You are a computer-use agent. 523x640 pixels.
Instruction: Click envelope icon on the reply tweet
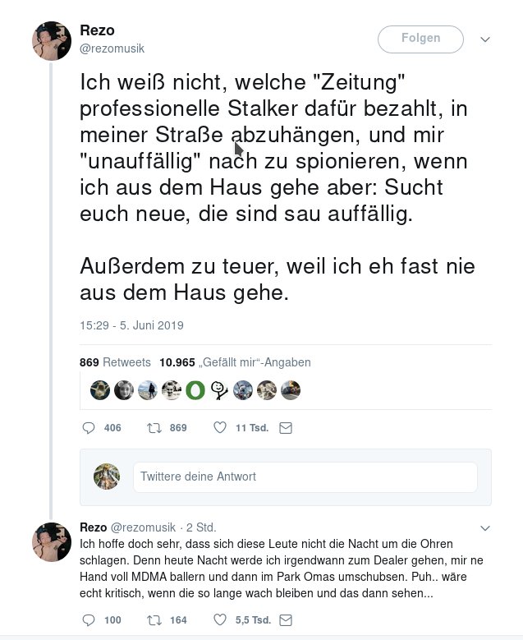tap(285, 620)
